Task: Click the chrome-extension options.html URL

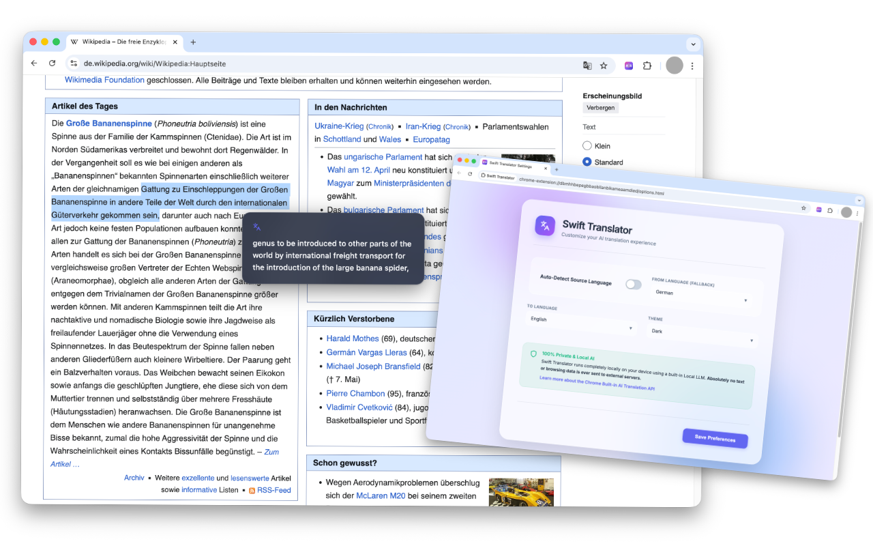Action: (x=591, y=187)
